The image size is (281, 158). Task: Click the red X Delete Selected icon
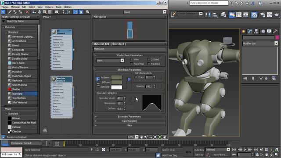pyautogui.click(x=27, y=12)
